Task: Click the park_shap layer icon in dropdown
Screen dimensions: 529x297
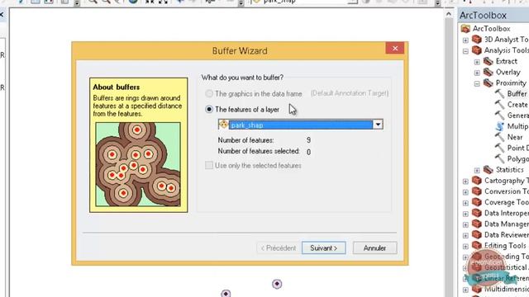Action: click(x=223, y=125)
